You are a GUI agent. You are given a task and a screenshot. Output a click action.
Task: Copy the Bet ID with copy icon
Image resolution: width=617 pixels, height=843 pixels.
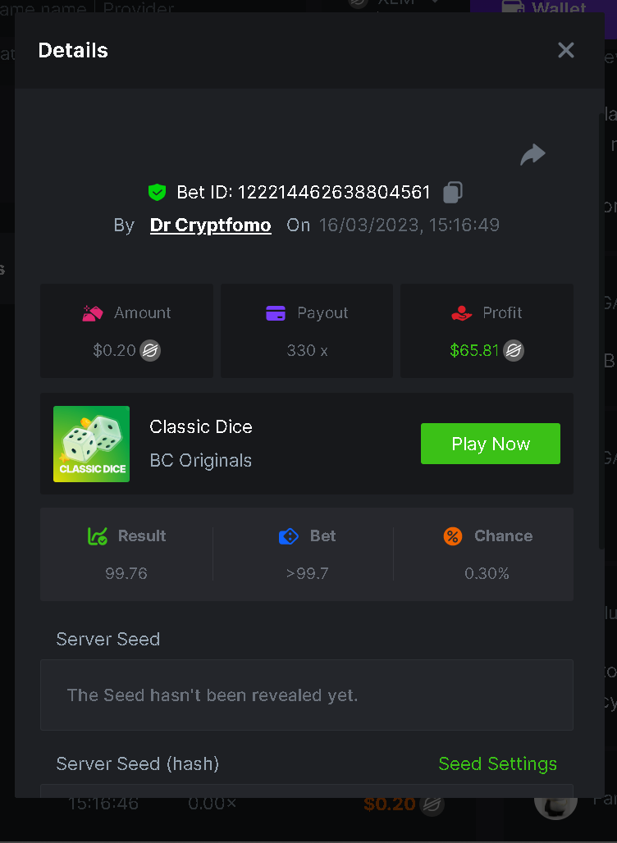tap(452, 193)
